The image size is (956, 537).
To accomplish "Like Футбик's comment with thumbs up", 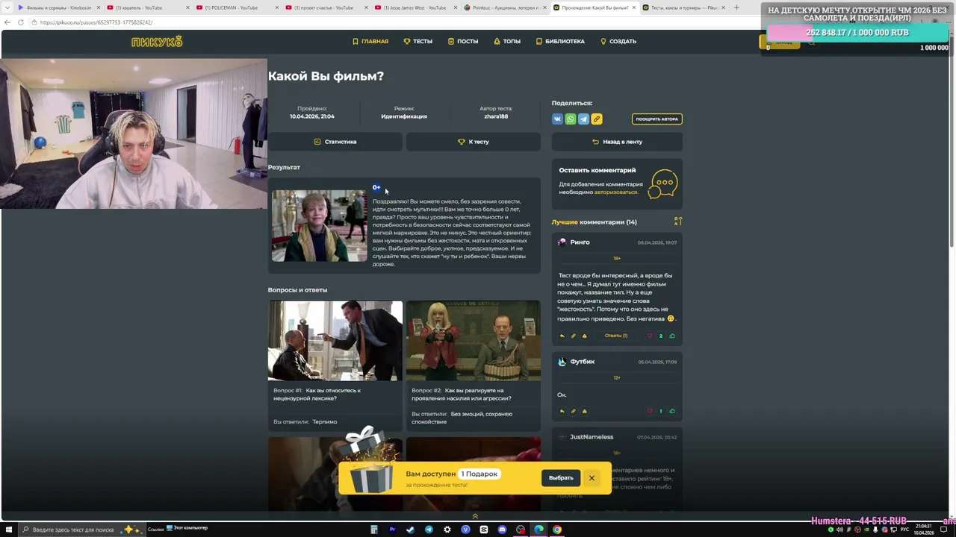I will [x=672, y=411].
